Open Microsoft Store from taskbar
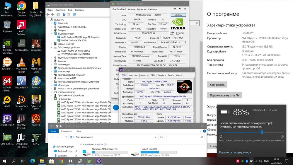This screenshot has width=293, height=165. point(51,161)
